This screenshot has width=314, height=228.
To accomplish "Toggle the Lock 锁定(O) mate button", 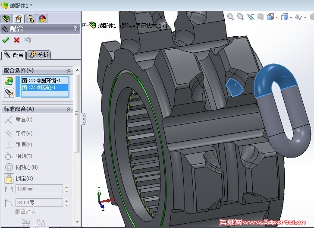I will [9, 178].
